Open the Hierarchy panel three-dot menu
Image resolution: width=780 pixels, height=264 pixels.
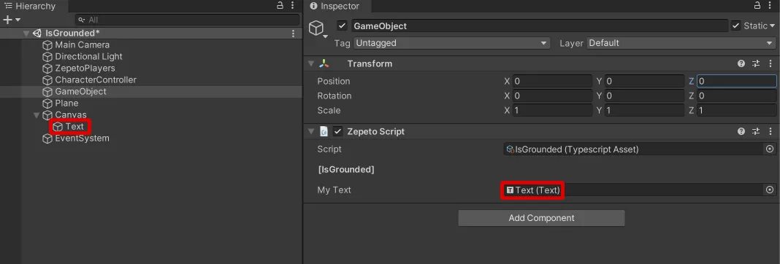pos(292,5)
